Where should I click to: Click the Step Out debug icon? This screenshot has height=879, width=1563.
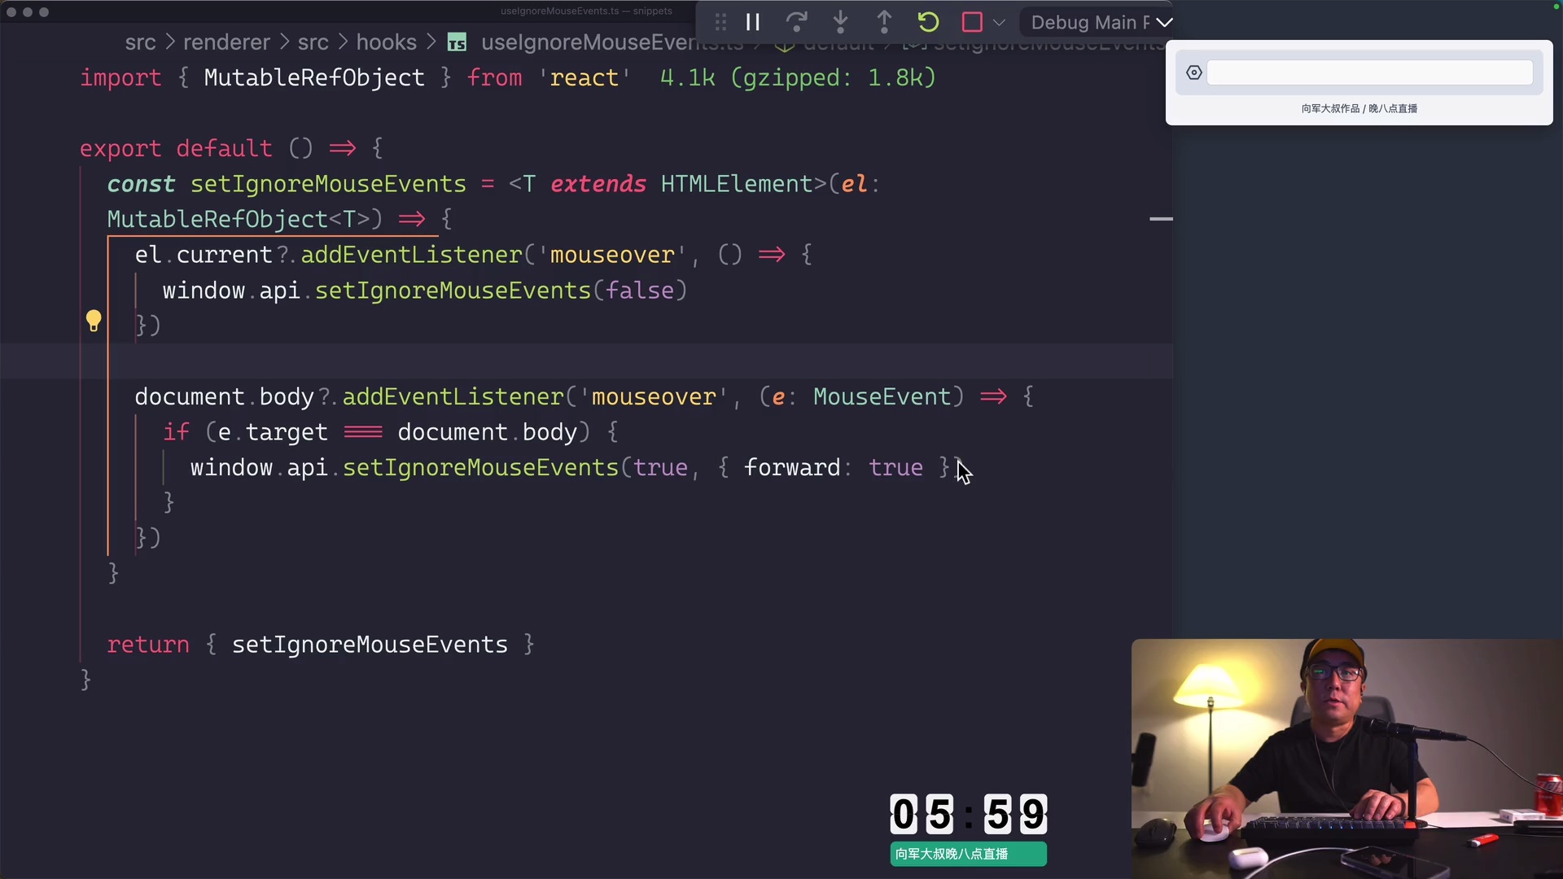click(884, 22)
